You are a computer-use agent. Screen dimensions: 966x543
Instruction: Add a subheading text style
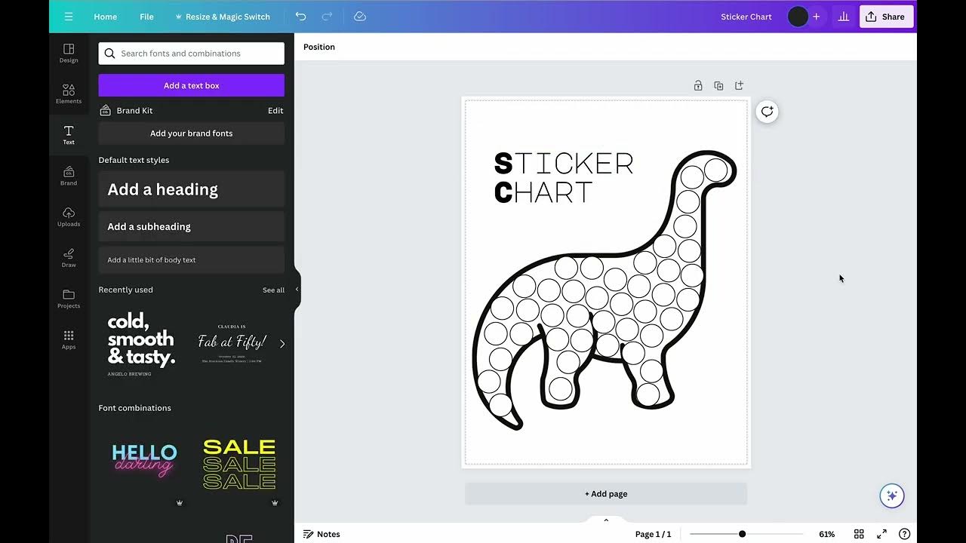192,226
